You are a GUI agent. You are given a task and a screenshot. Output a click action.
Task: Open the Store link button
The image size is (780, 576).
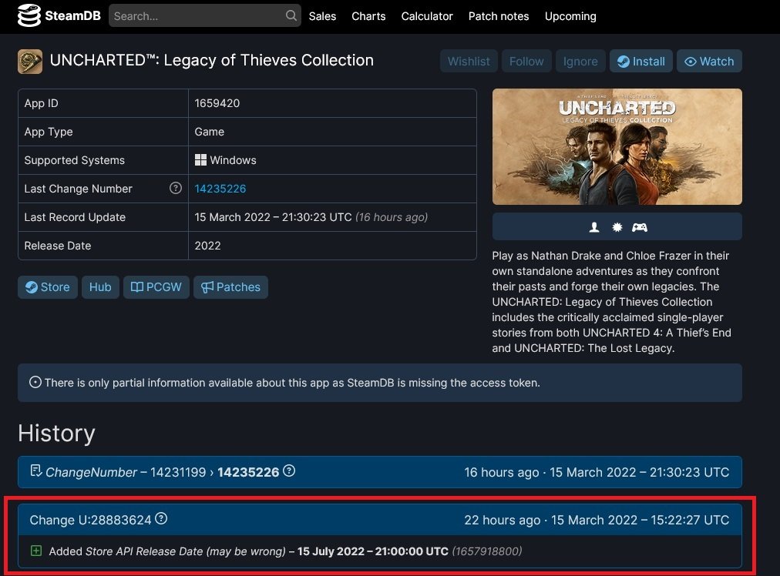tap(48, 286)
